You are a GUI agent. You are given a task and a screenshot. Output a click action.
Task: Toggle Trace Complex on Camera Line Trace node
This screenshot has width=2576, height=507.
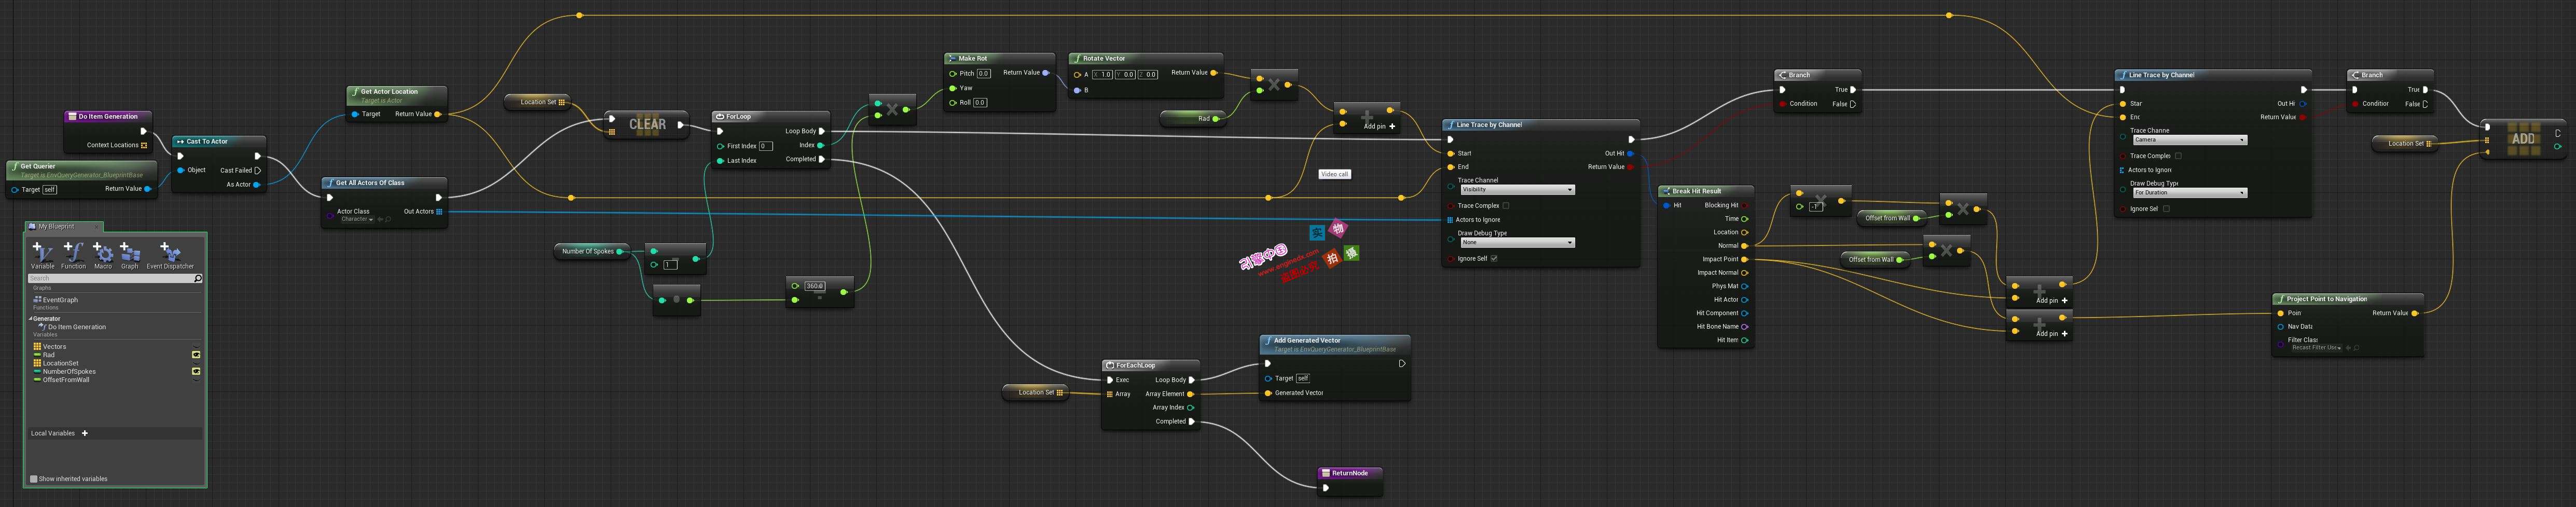tap(2178, 156)
